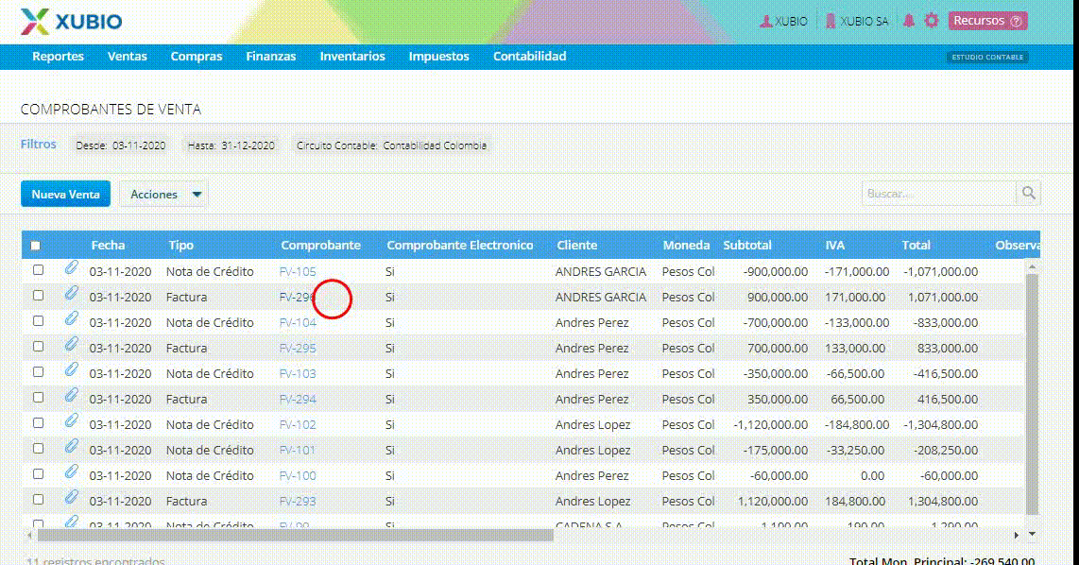The image size is (1079, 565).
Task: Check the box for invoice FV-294
Action: tap(39, 398)
